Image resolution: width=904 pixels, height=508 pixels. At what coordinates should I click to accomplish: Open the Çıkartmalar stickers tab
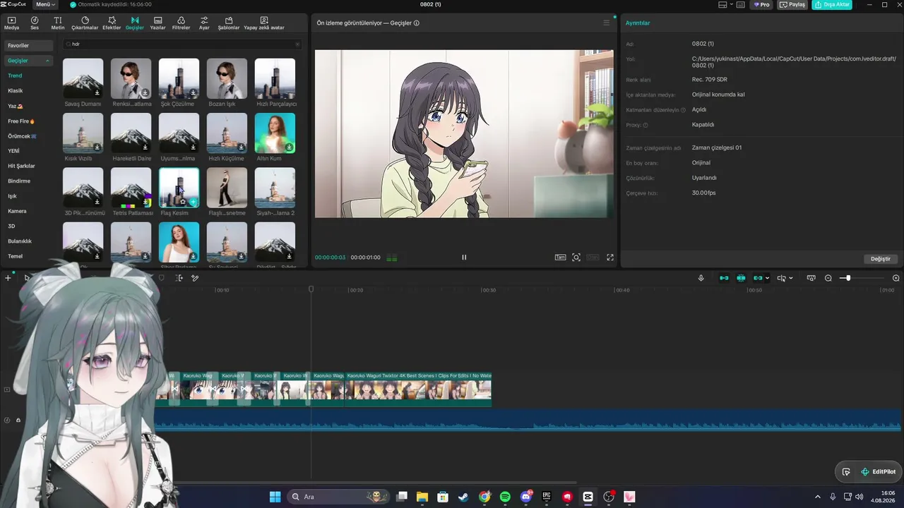85,23
